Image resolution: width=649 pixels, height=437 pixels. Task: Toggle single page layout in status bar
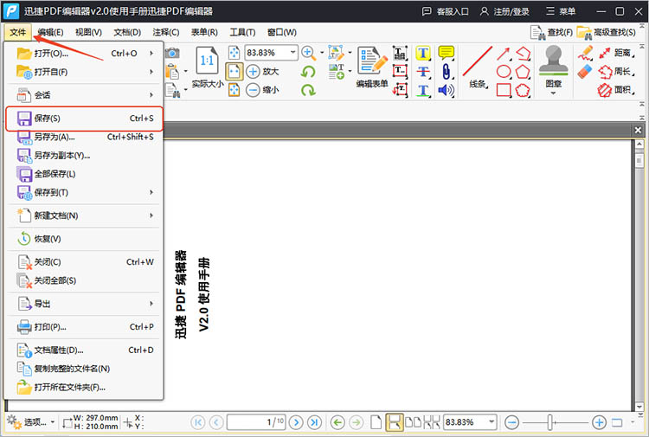pos(376,422)
